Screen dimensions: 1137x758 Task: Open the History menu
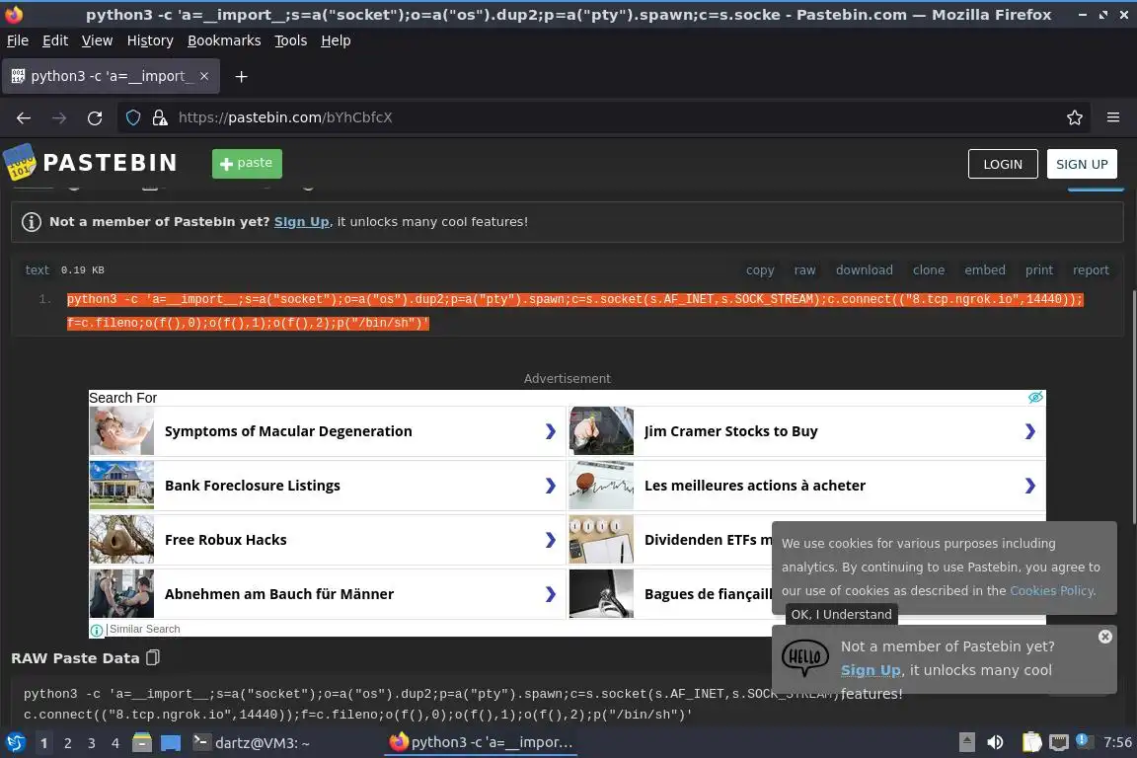(x=150, y=40)
